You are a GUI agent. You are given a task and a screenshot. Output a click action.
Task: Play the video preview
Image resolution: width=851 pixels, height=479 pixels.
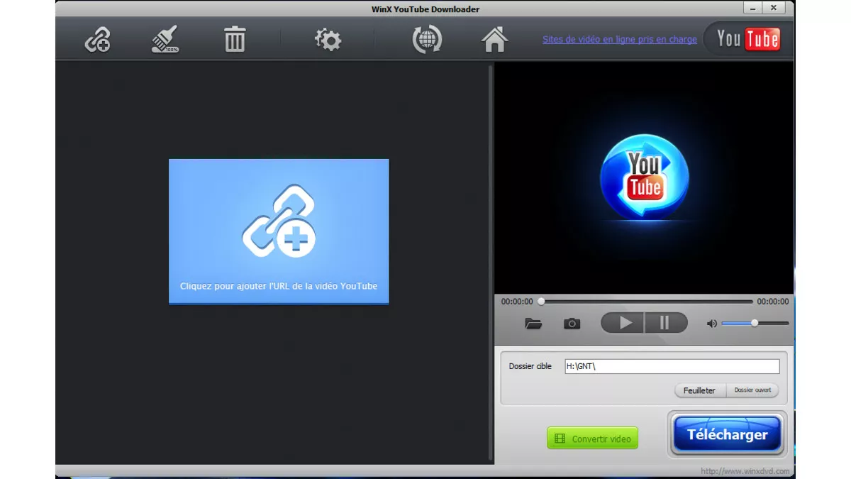622,323
